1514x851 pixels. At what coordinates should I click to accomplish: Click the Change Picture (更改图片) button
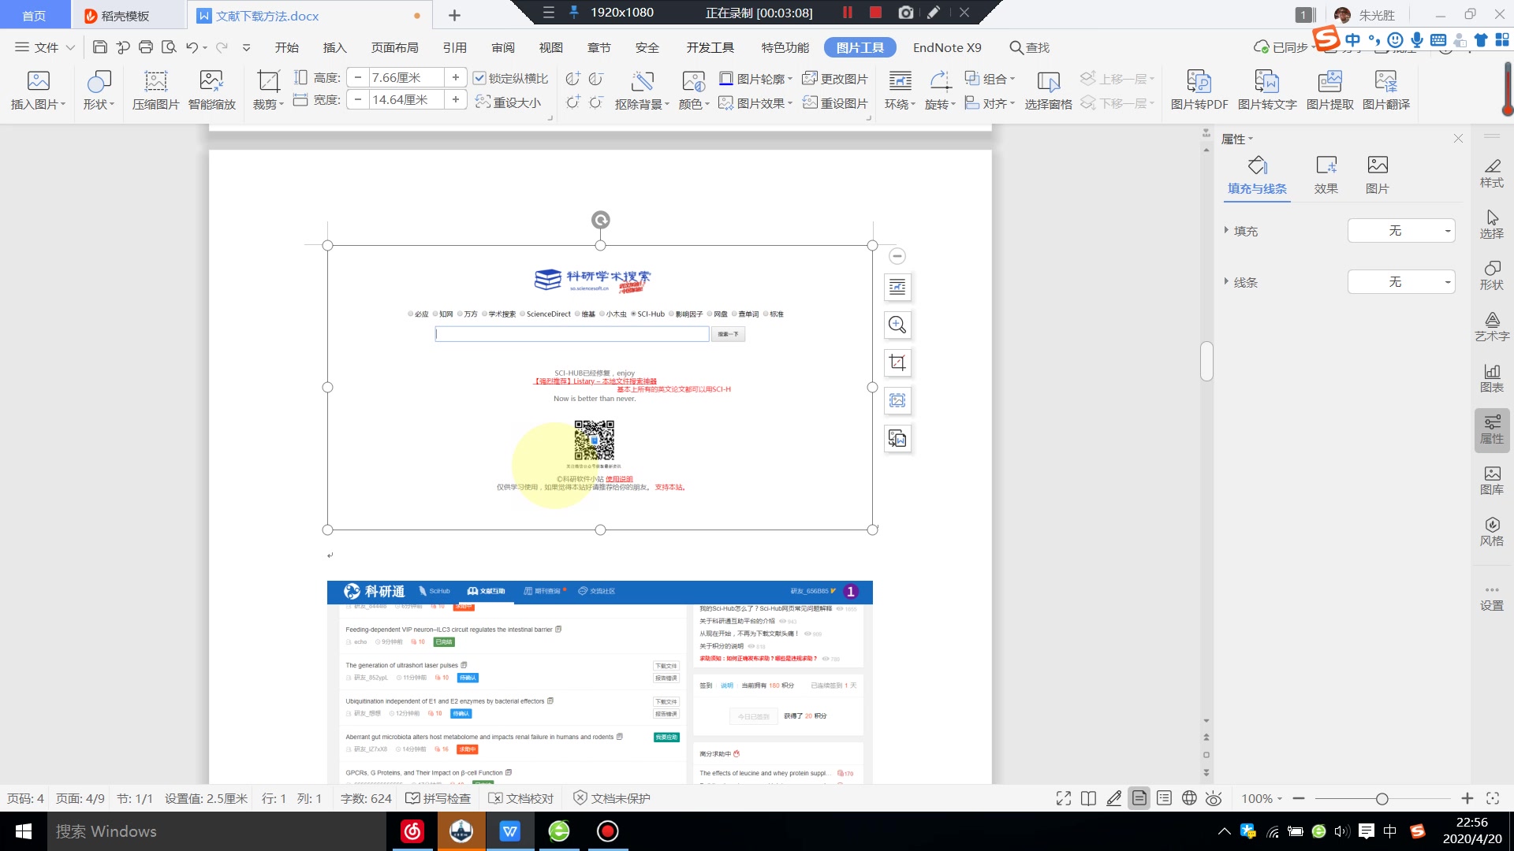point(835,79)
